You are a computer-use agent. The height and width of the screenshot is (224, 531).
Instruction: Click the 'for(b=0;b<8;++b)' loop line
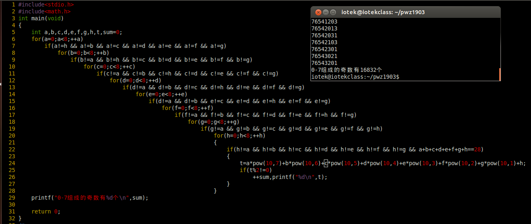tap(83, 53)
